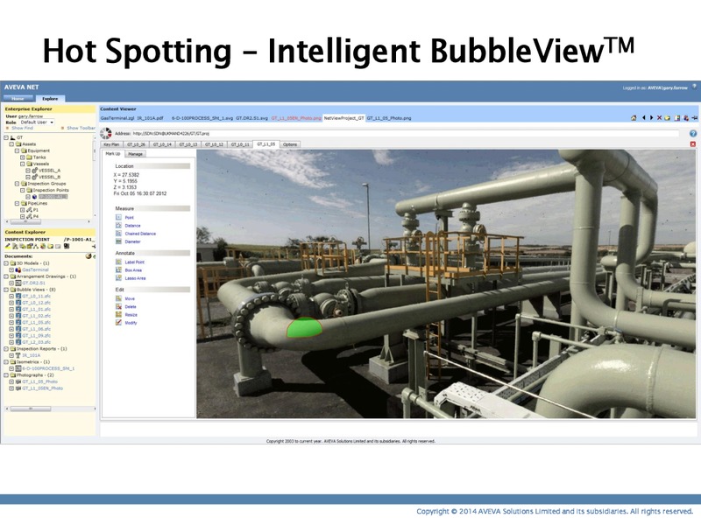
Task: Click the Show Toolbar link
Action: [x=81, y=128]
